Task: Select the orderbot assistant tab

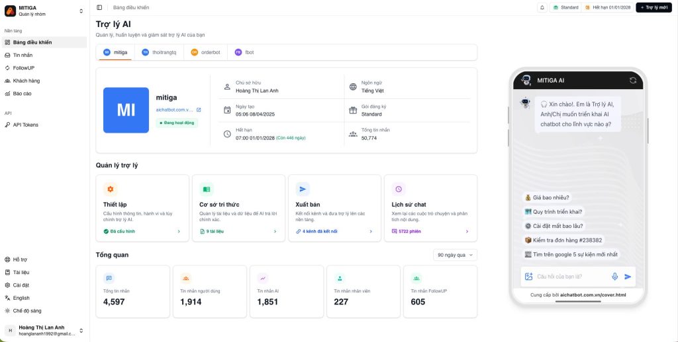Action: [x=205, y=52]
